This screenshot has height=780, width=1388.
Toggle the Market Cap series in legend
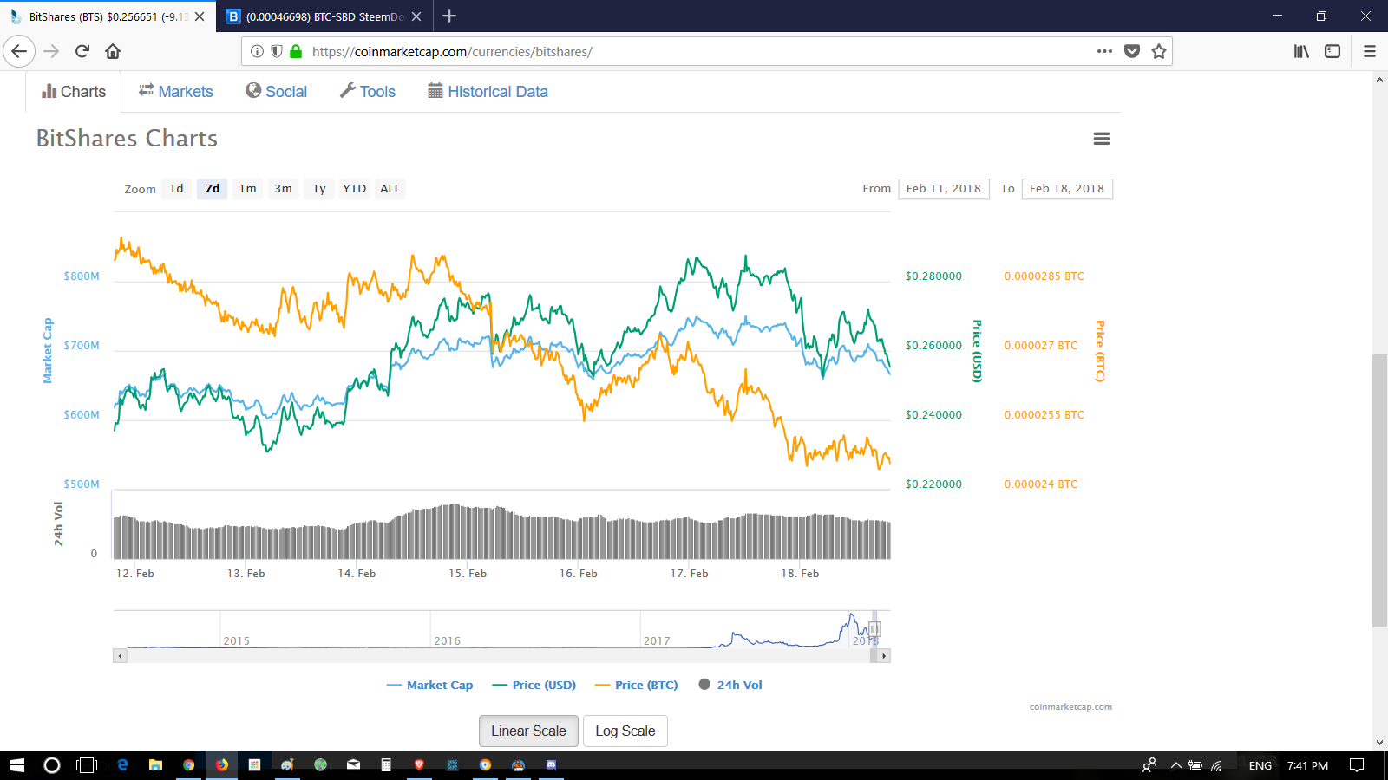click(430, 685)
